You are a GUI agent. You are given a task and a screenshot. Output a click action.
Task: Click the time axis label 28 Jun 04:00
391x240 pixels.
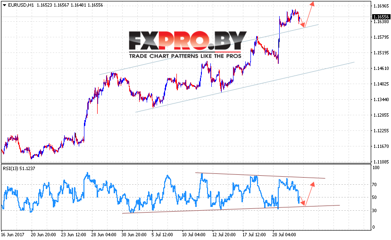104,235
